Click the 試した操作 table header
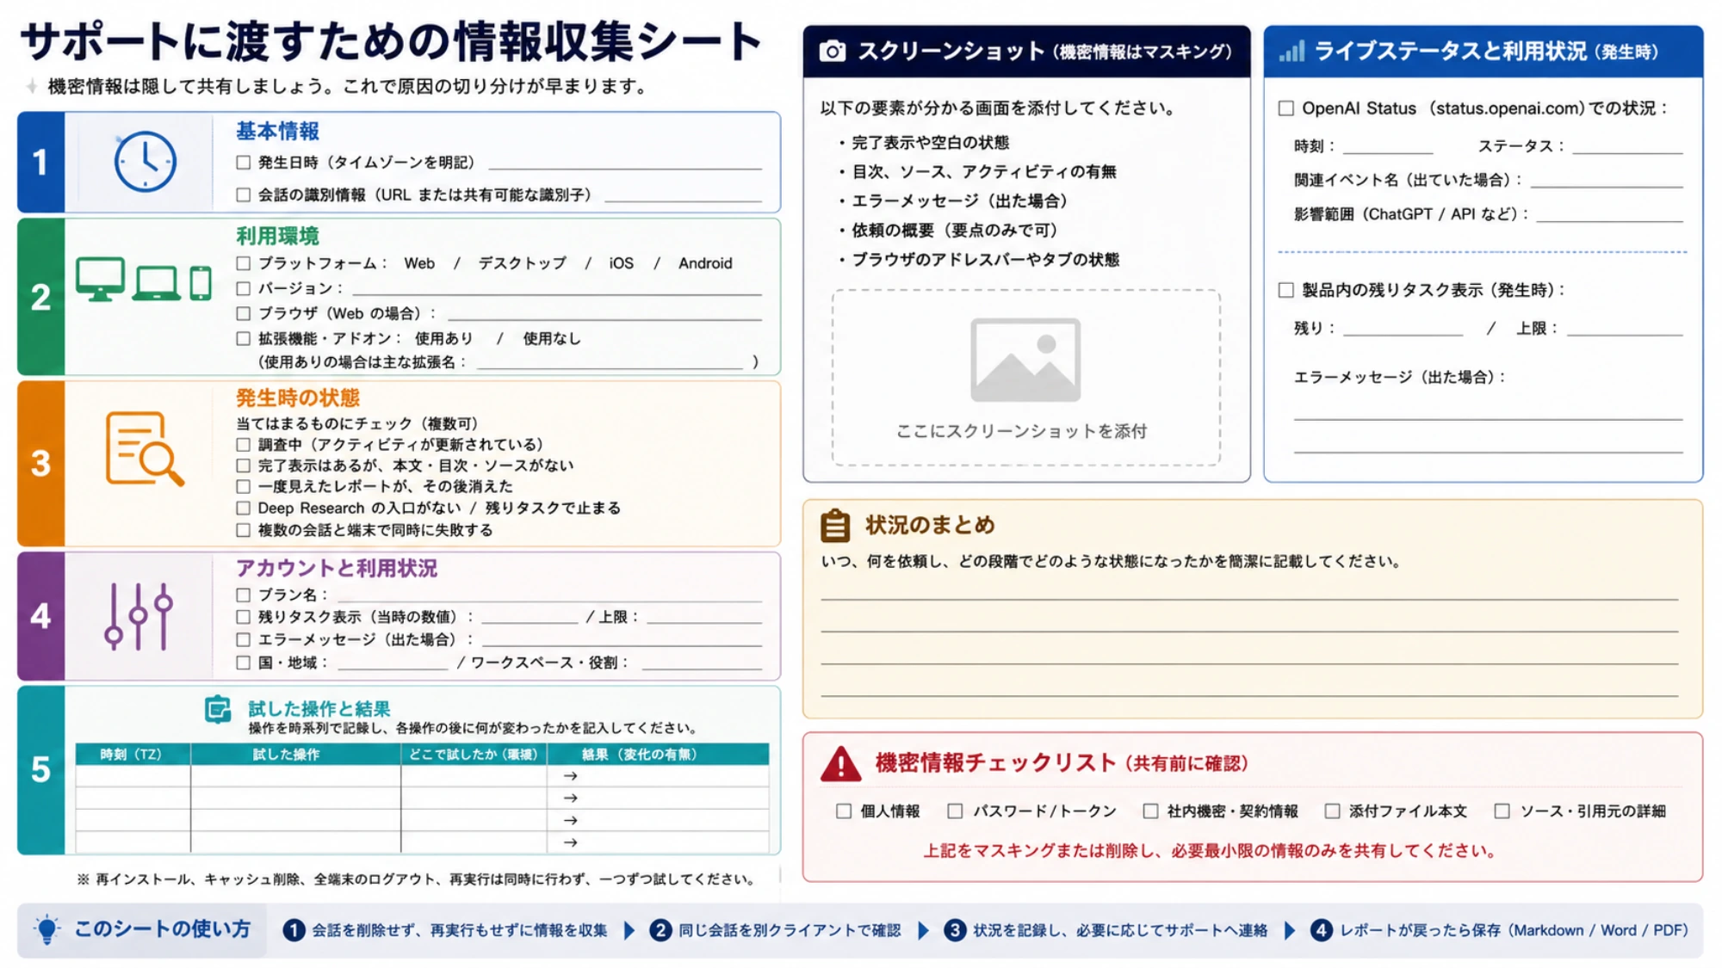The height and width of the screenshot is (968, 1722). click(295, 755)
